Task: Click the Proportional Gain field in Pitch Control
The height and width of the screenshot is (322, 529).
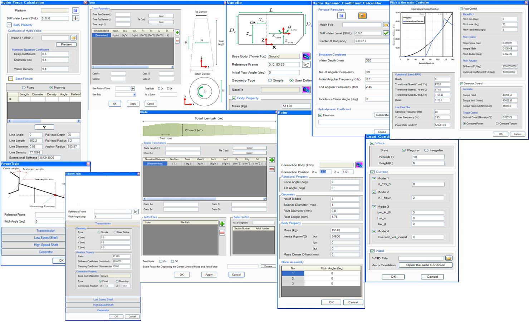Action: (509, 43)
